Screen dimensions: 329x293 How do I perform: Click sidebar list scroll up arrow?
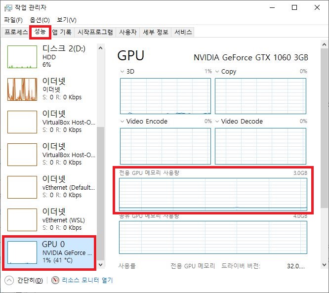click(100, 48)
